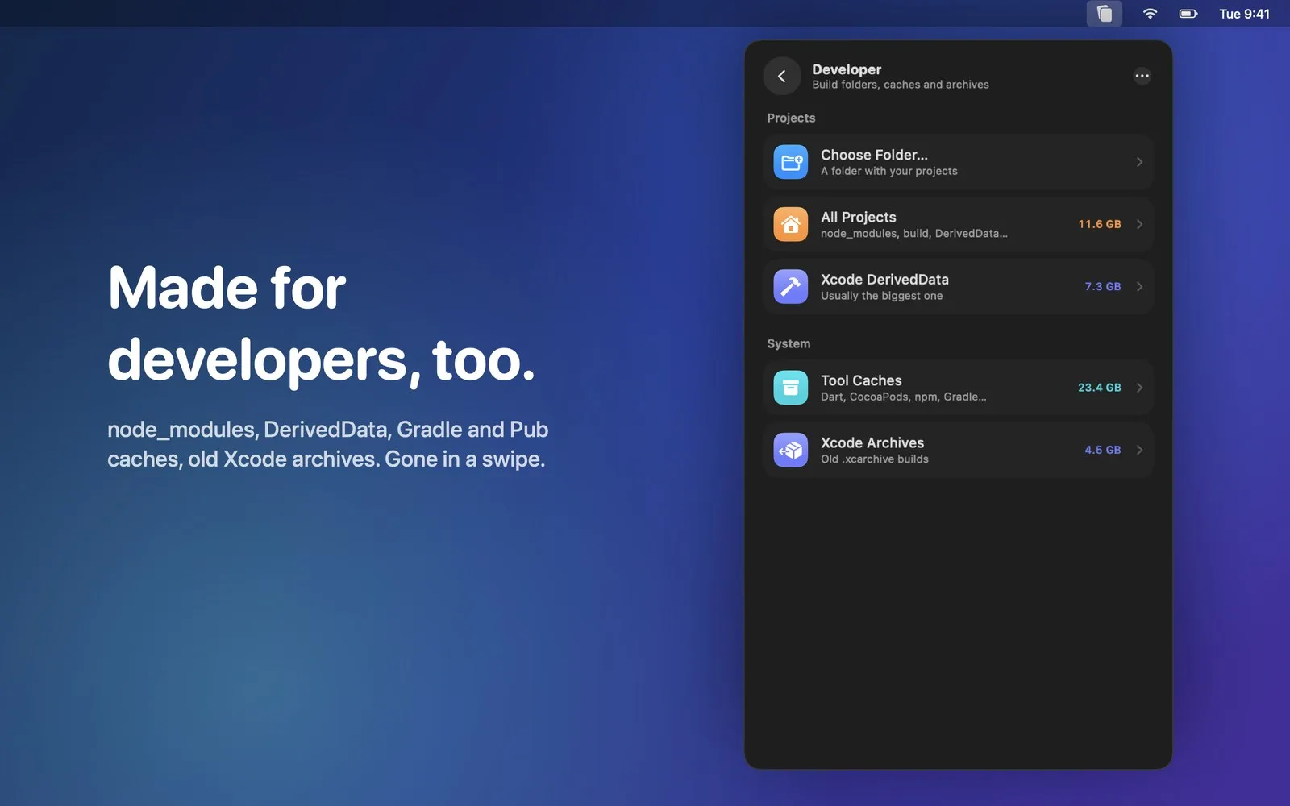The width and height of the screenshot is (1290, 806).
Task: Expand the All Projects row chevron
Action: coord(1139,224)
